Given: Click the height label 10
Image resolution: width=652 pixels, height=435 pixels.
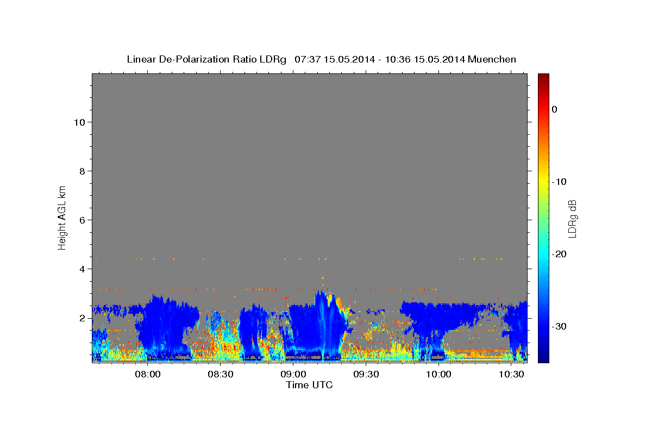Looking at the screenshot, I should coord(79,122).
